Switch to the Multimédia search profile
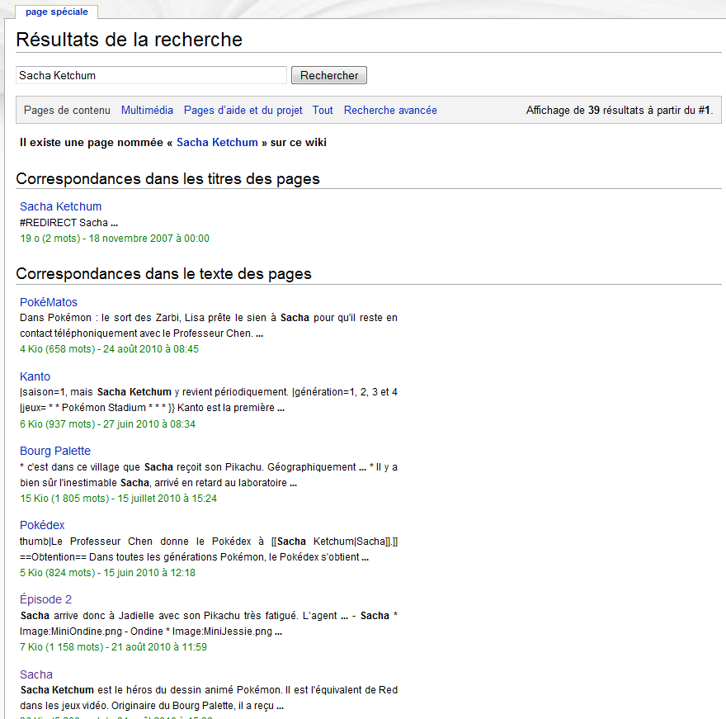This screenshot has width=726, height=719. pyautogui.click(x=147, y=111)
